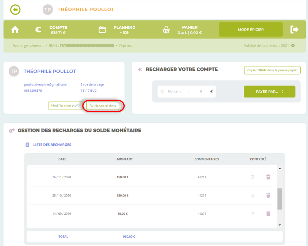Screen dimensions: 308x246
Task: Click the logout exit icon
Action: click(x=294, y=30)
